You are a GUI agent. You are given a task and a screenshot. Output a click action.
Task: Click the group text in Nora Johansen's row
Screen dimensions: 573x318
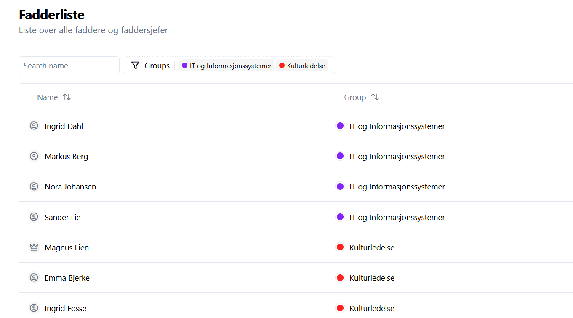[397, 187]
